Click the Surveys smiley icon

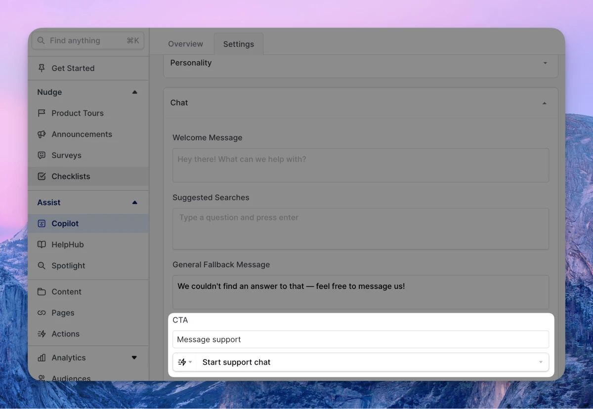pos(42,155)
